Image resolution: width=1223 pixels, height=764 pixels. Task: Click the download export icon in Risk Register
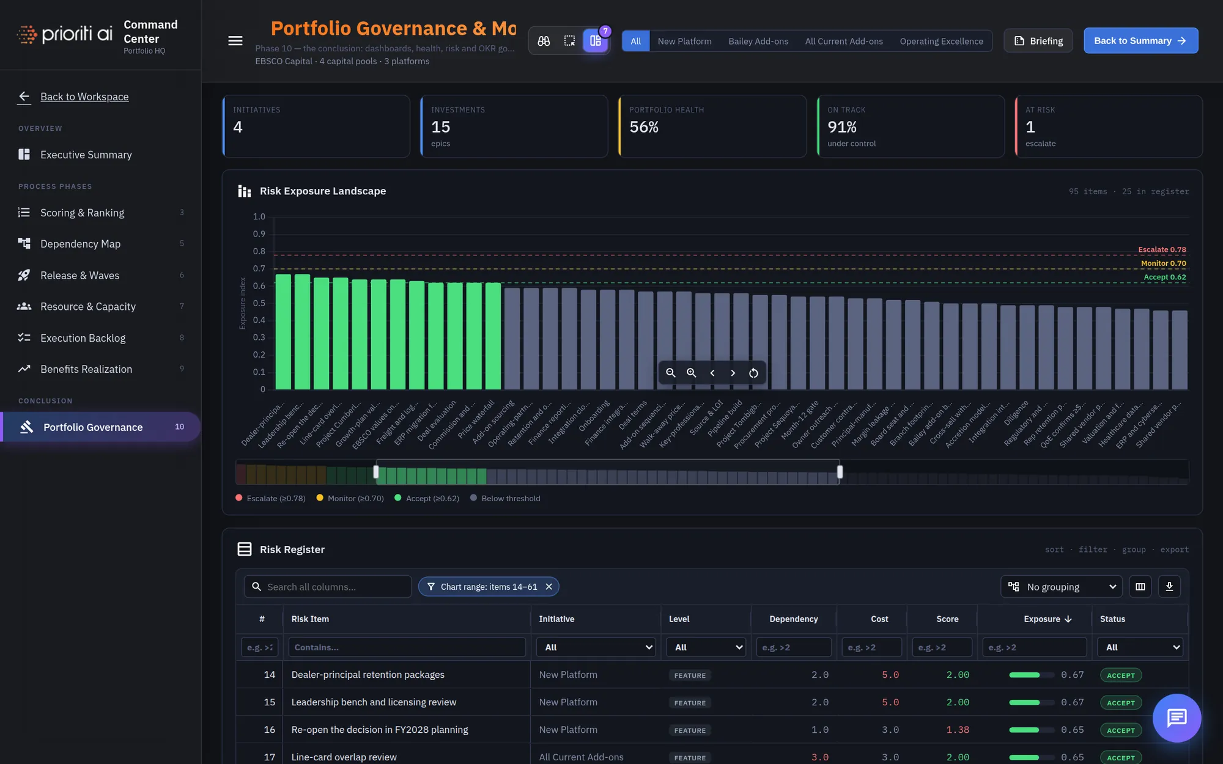[x=1169, y=587]
